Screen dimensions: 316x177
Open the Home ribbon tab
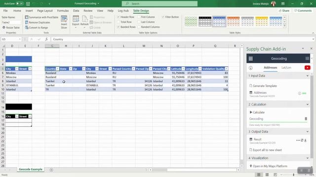[x=17, y=11]
